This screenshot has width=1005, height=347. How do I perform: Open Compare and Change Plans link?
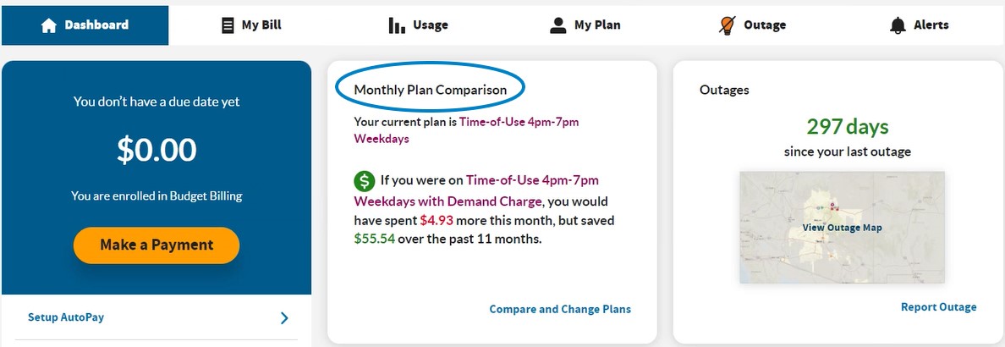coord(560,309)
